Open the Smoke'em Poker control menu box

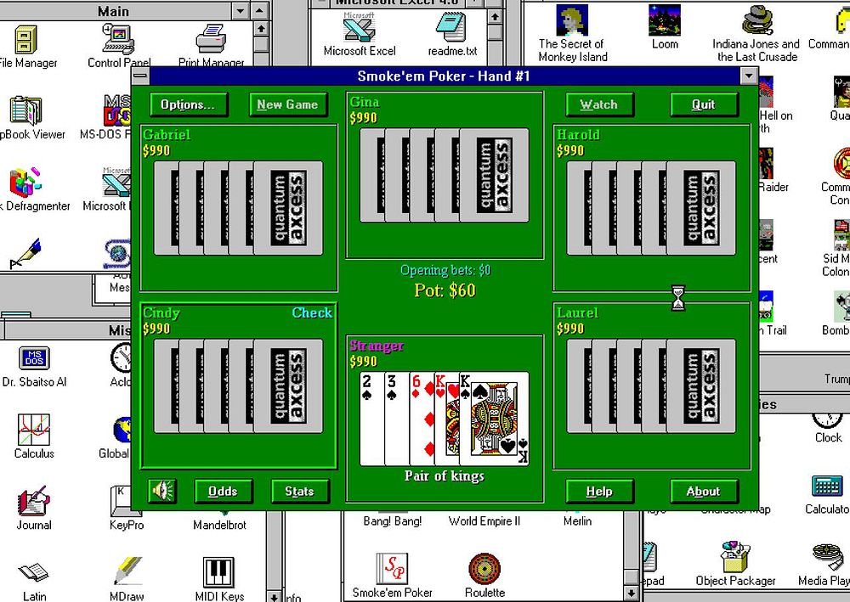click(x=140, y=76)
